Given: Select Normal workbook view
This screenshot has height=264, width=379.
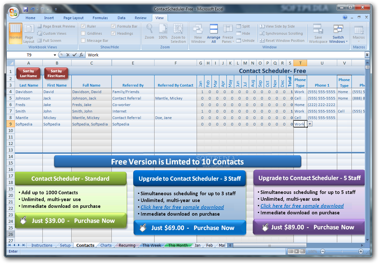Looking at the screenshot, I should [16, 33].
